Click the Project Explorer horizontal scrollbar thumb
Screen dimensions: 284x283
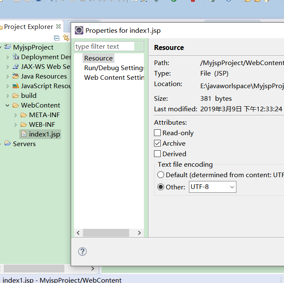(x=34, y=268)
